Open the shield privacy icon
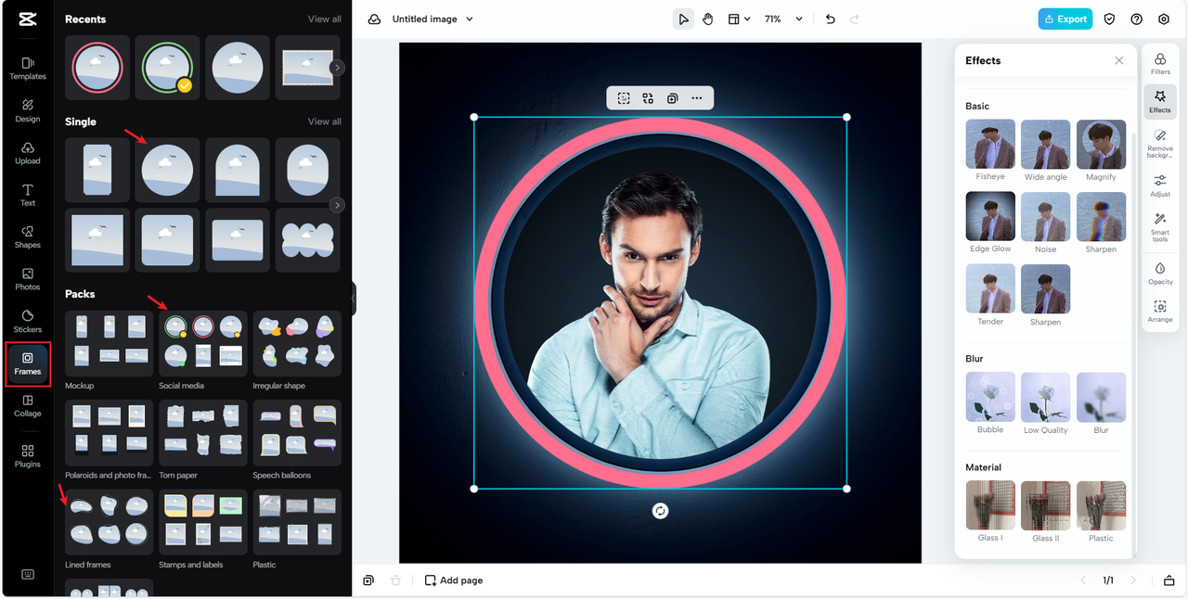The width and height of the screenshot is (1188, 599). click(x=1109, y=19)
